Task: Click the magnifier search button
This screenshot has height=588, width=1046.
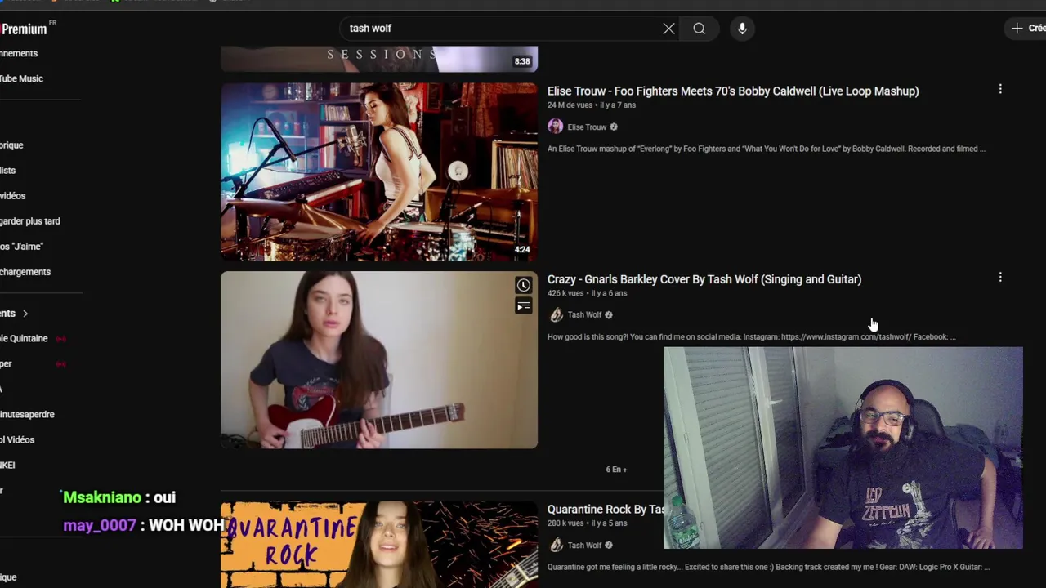Action: pyautogui.click(x=700, y=29)
